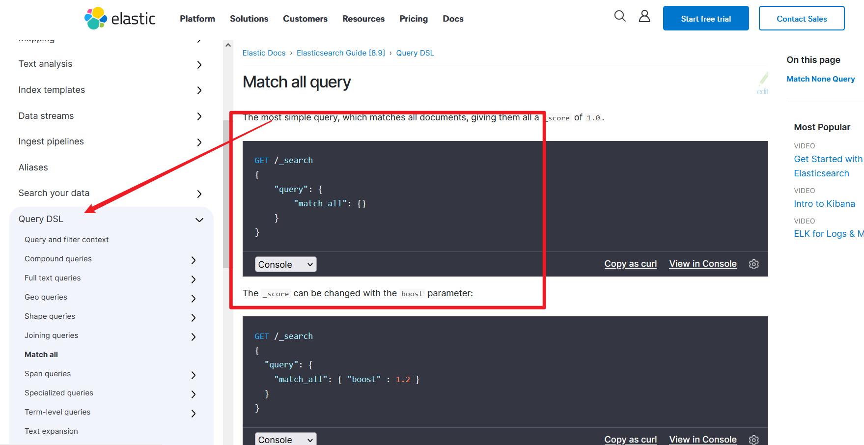Collapse Query DSL section chevron
Image resolution: width=864 pixels, height=445 pixels.
(199, 220)
